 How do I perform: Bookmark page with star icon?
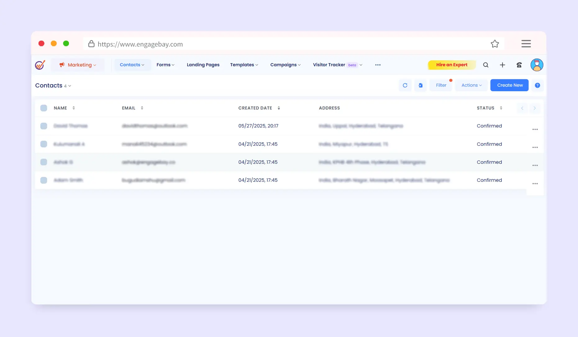[x=495, y=44]
